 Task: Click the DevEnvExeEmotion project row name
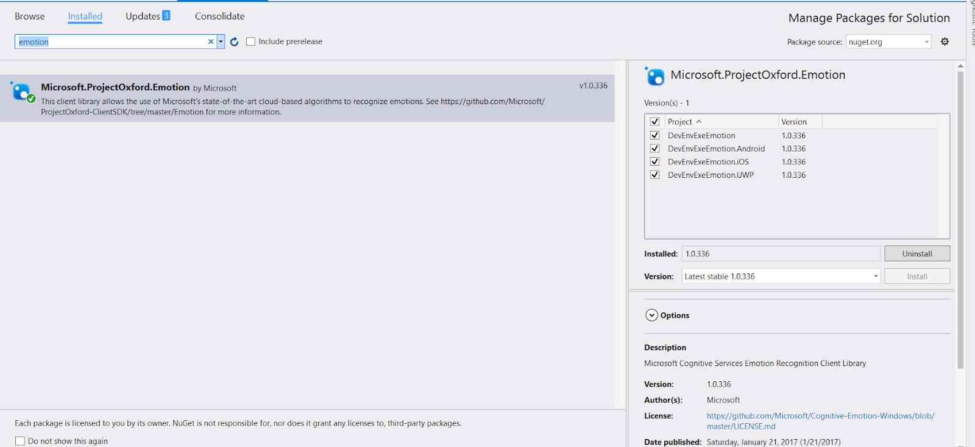701,135
